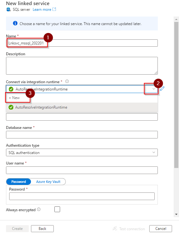Viewport: 179px width, 235px height.
Task: Enable the Always encrypted checkbox
Action: (57, 209)
